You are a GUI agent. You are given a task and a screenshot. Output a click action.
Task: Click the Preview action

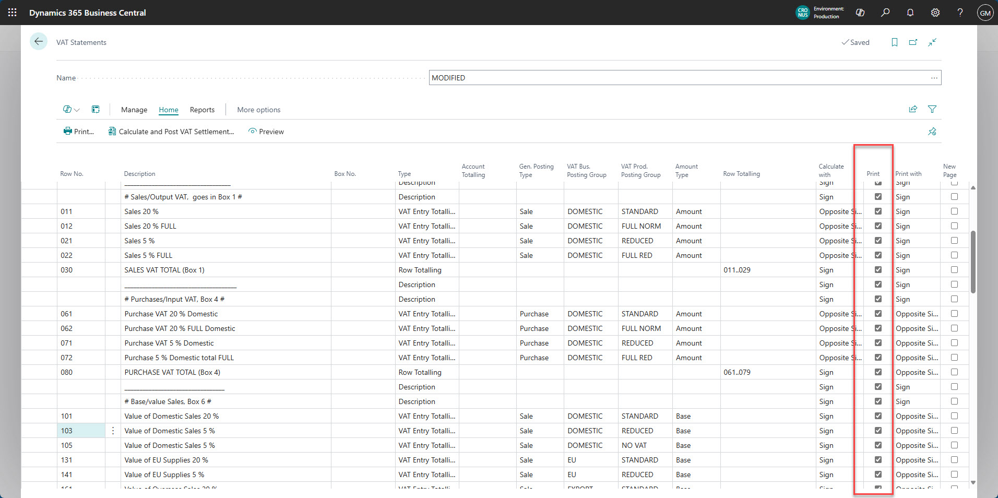(266, 132)
